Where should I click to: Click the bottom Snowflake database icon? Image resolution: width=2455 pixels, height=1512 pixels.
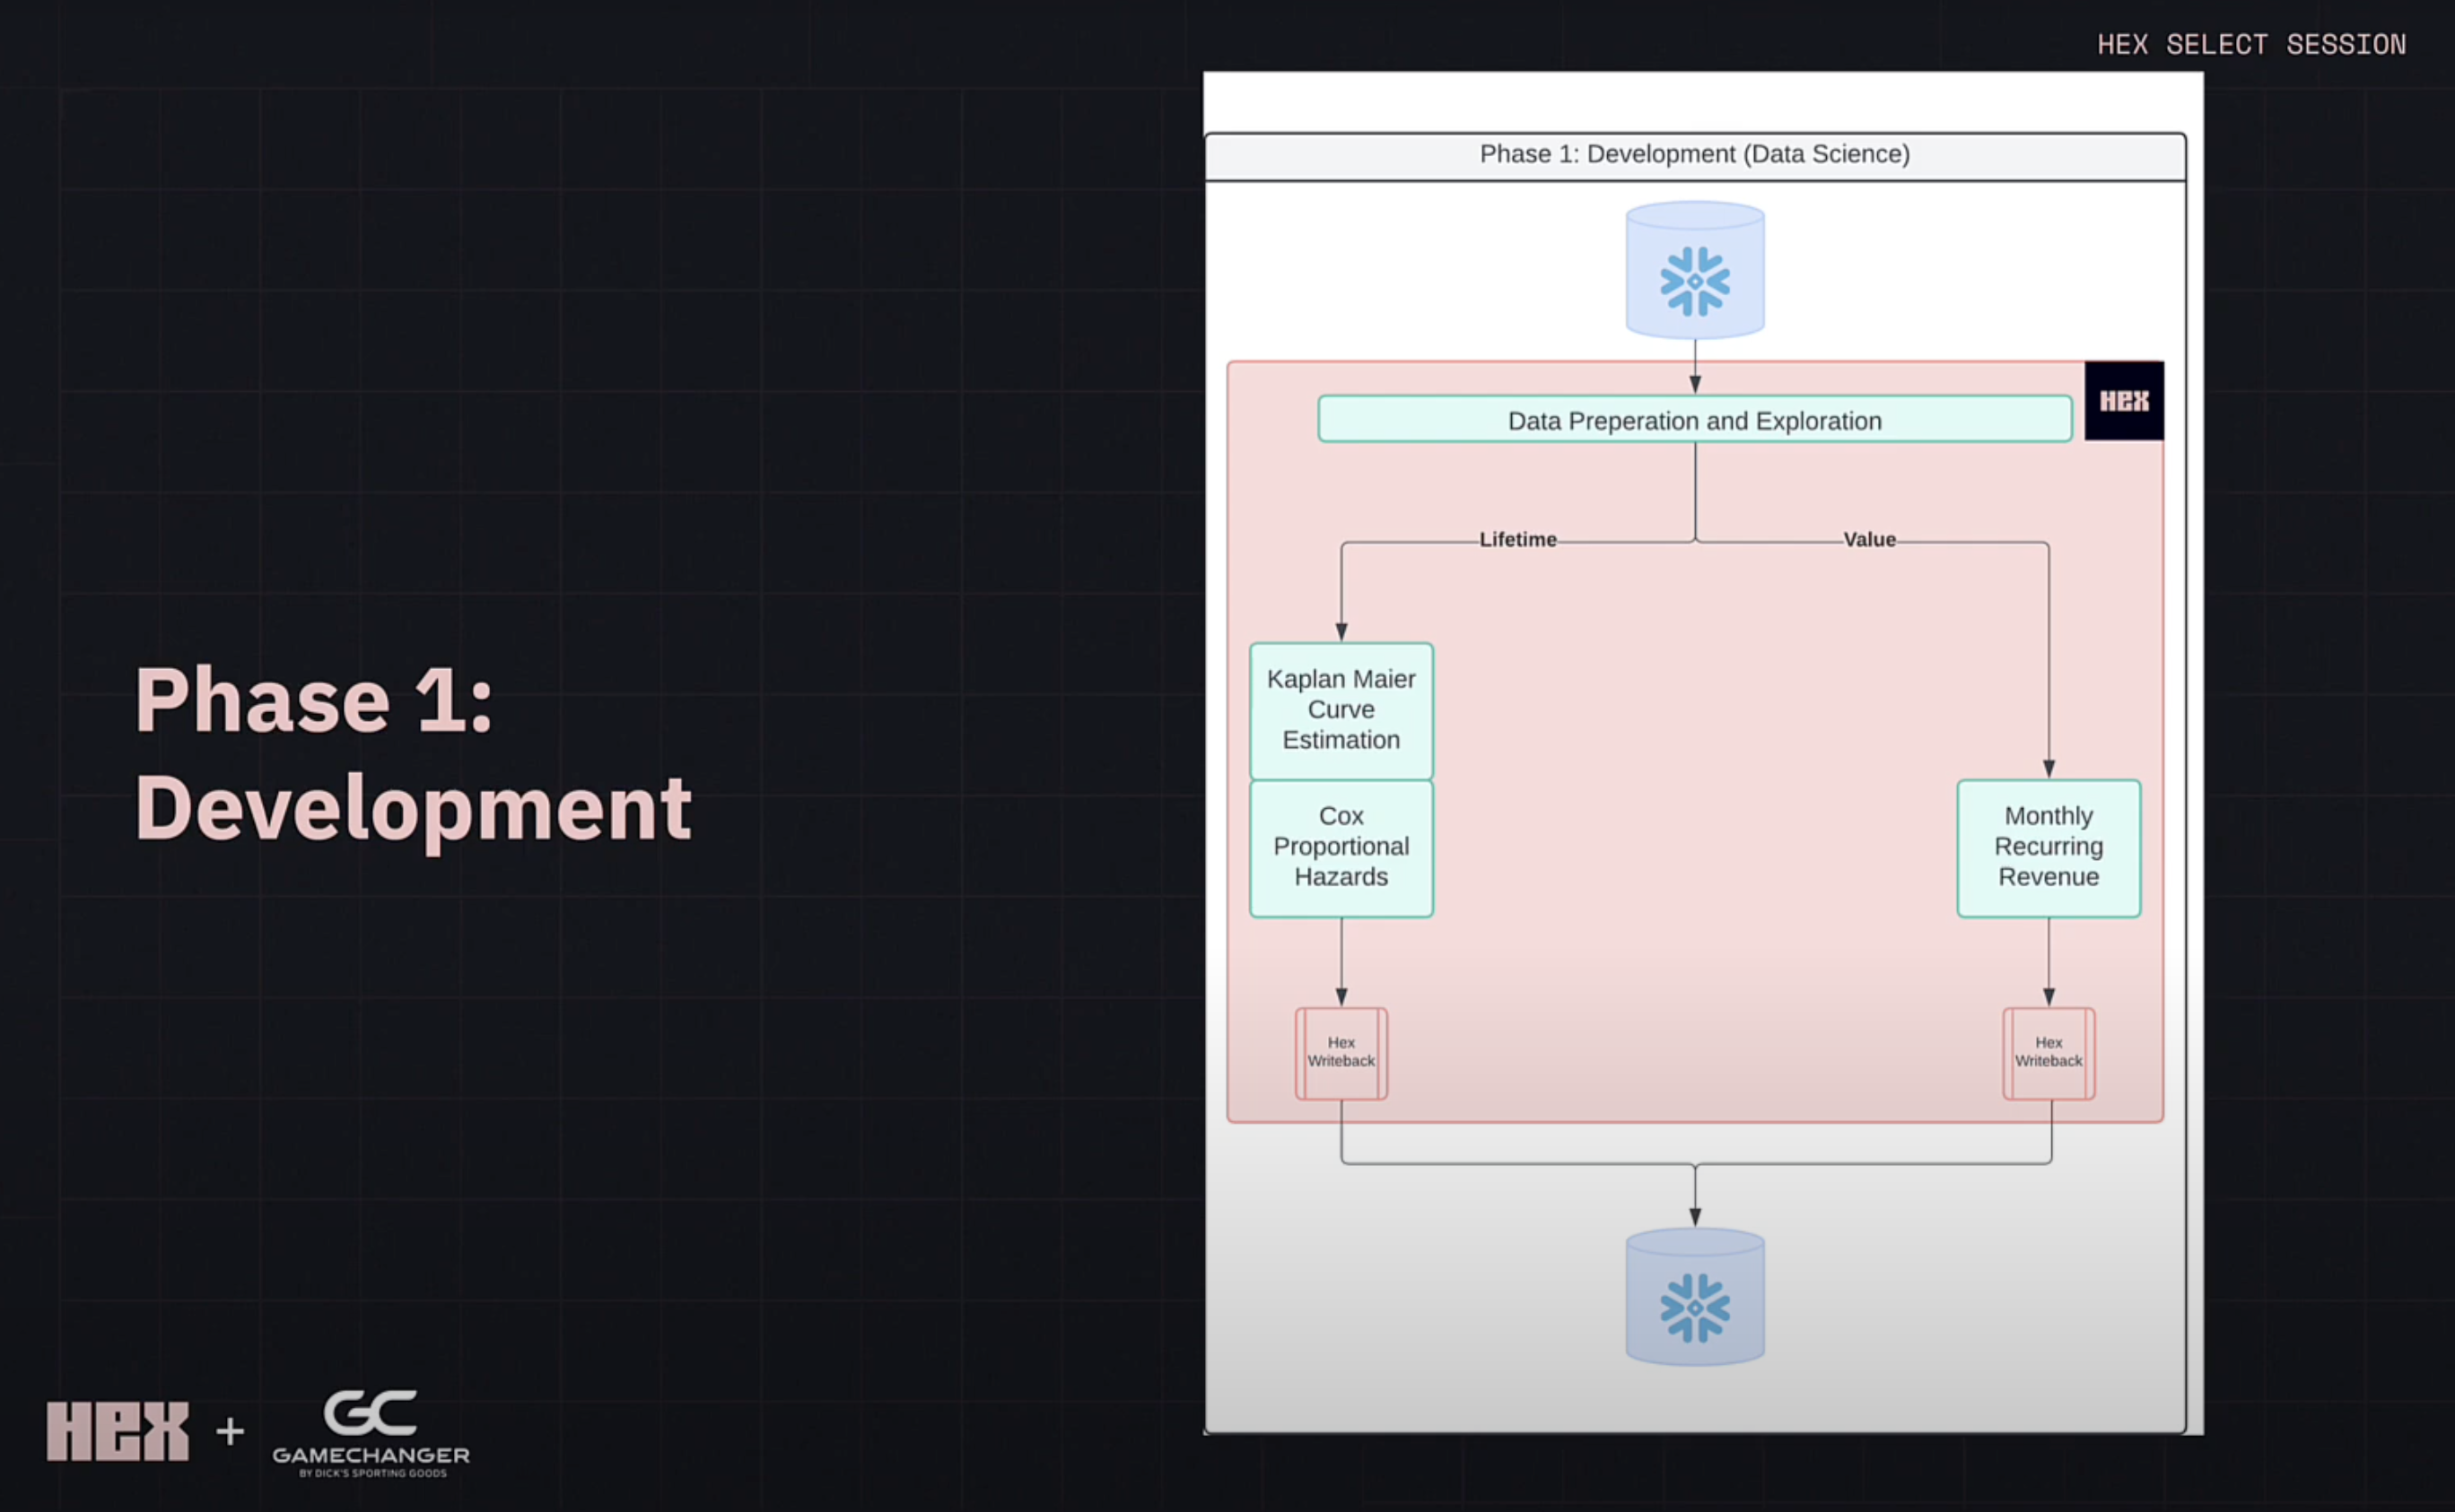1694,1297
